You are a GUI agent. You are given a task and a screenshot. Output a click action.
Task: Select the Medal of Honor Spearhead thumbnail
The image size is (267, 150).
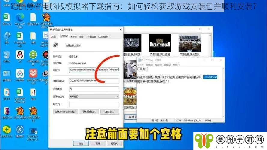click(190, 43)
